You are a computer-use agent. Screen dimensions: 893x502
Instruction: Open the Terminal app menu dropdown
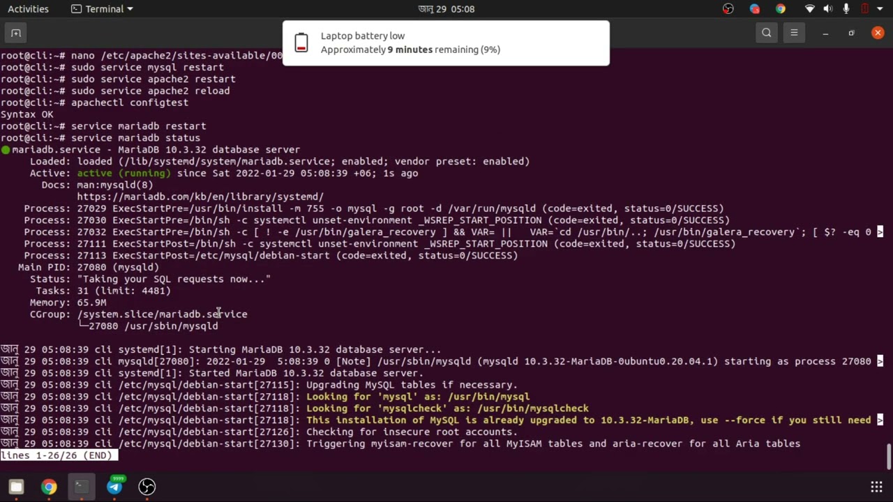click(102, 9)
